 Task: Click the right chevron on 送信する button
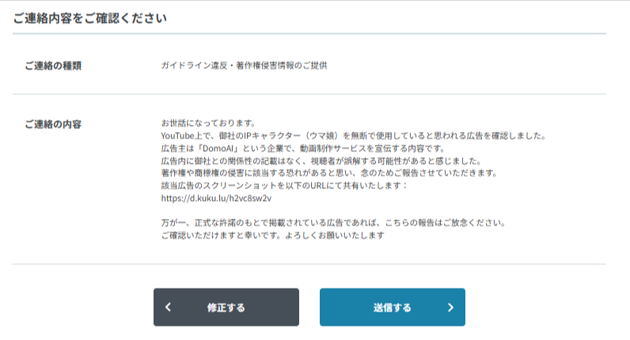450,308
